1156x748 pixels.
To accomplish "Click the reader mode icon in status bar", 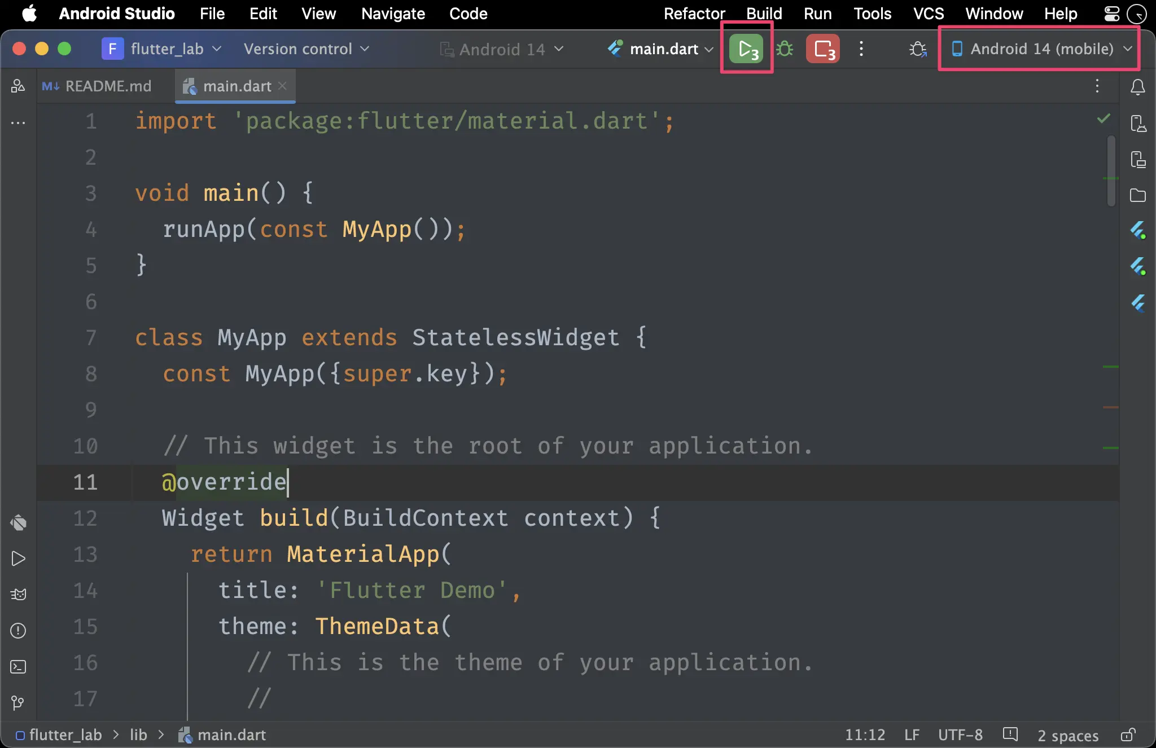I will 1010,734.
